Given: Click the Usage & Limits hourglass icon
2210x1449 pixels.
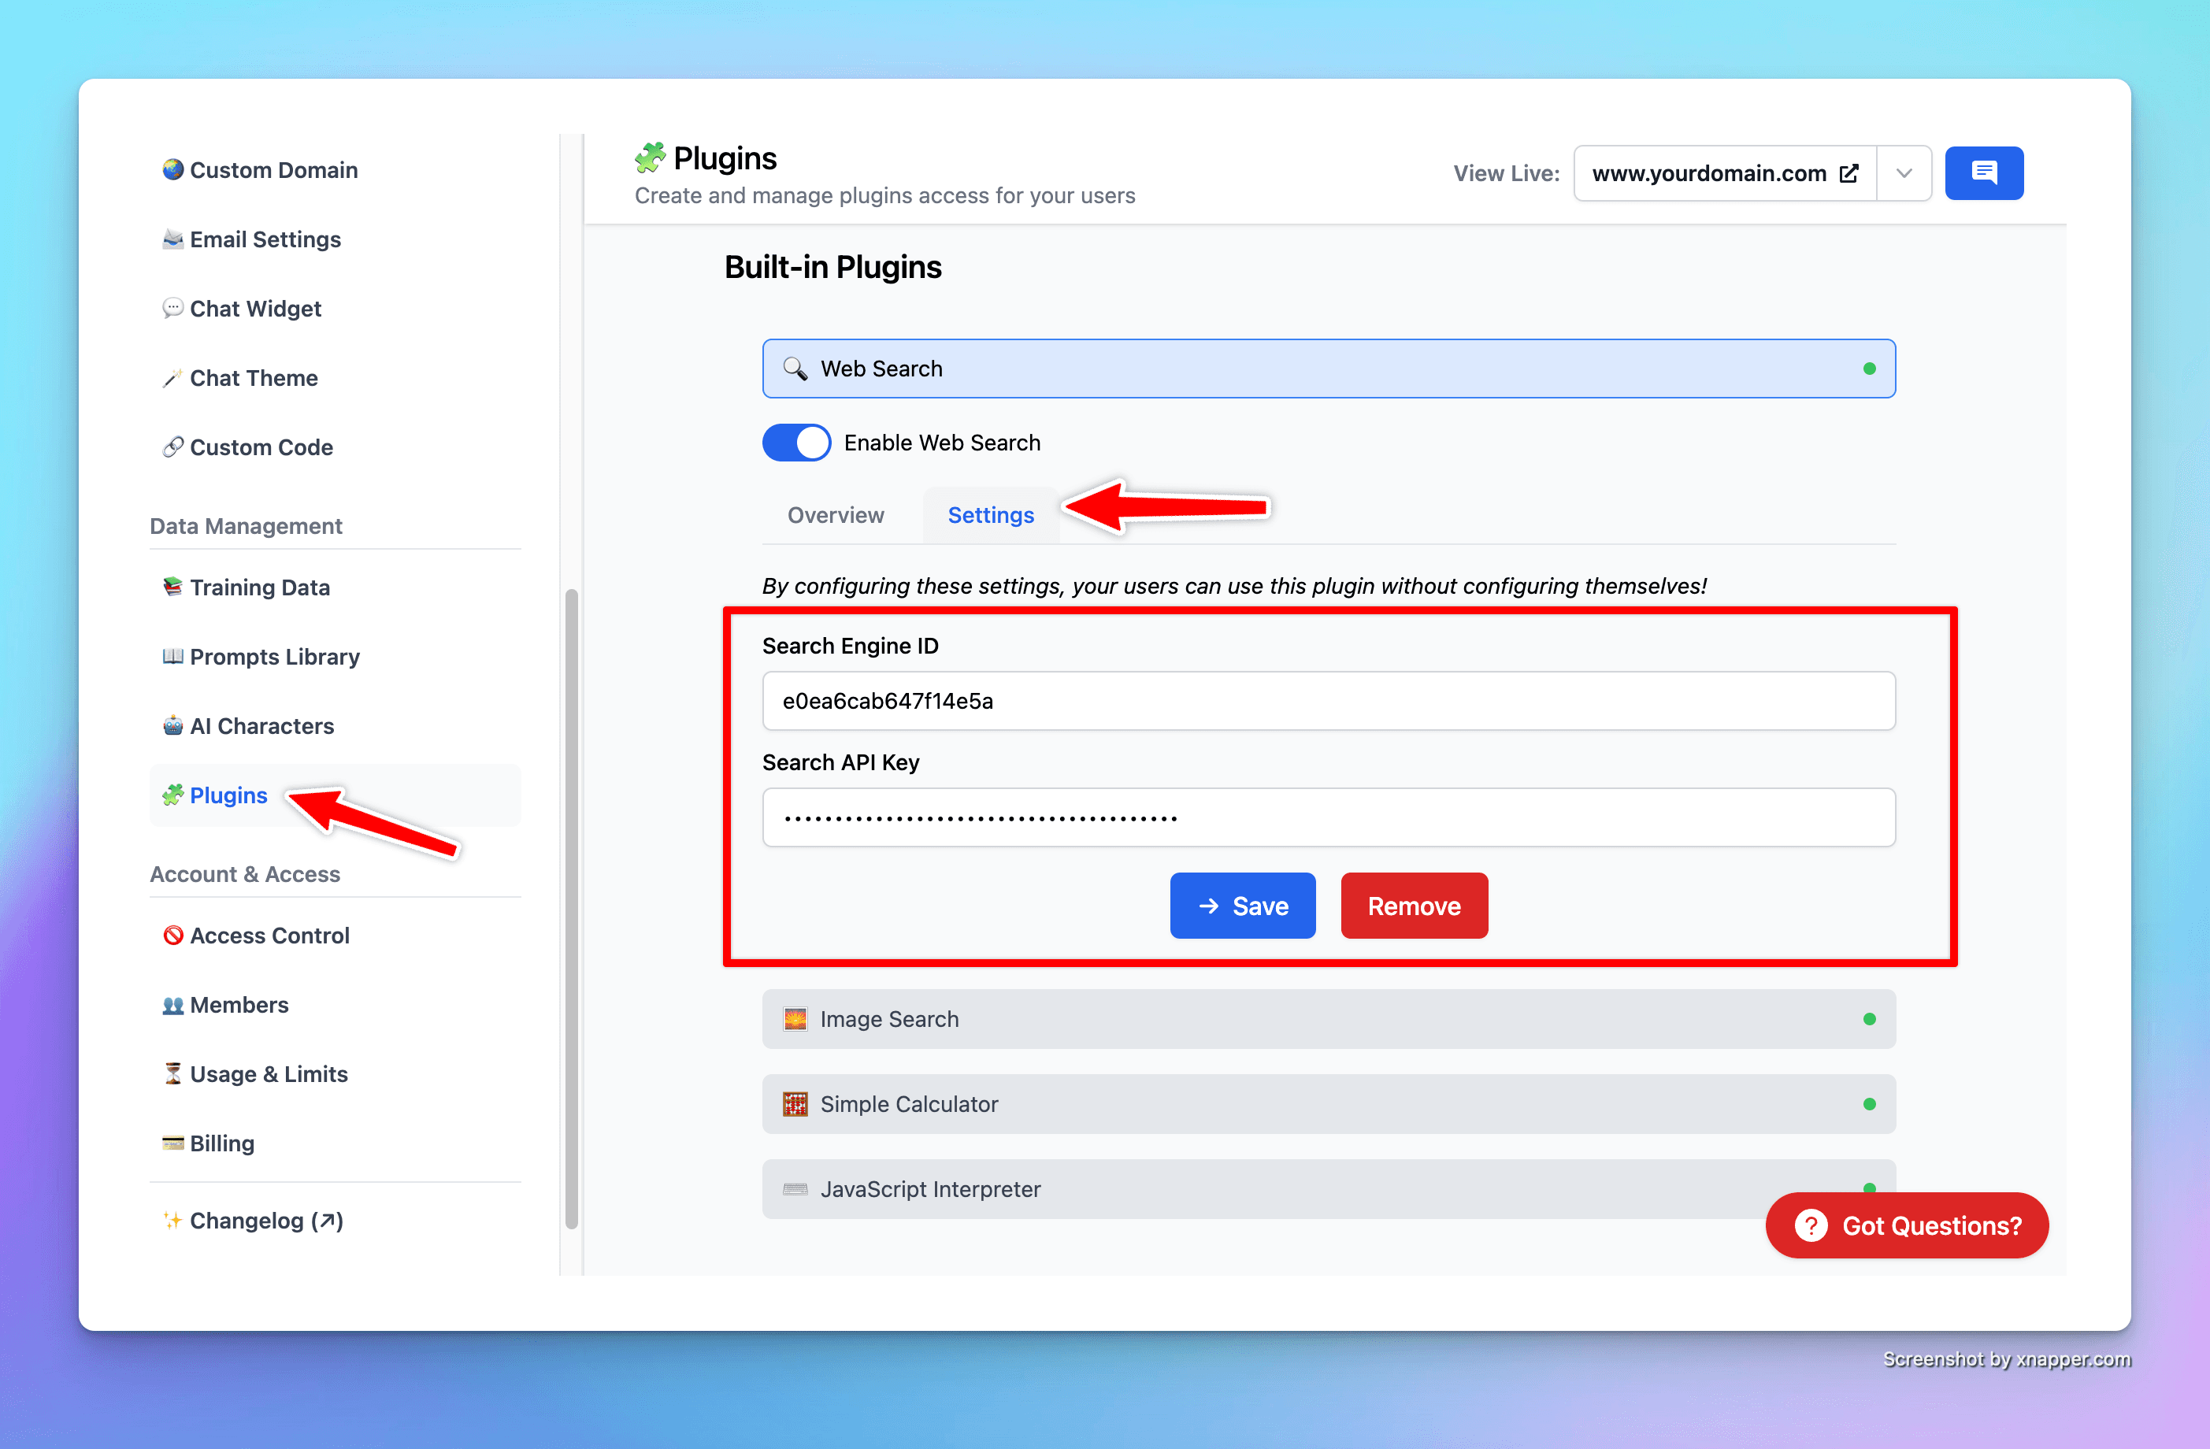Looking at the screenshot, I should coord(172,1074).
